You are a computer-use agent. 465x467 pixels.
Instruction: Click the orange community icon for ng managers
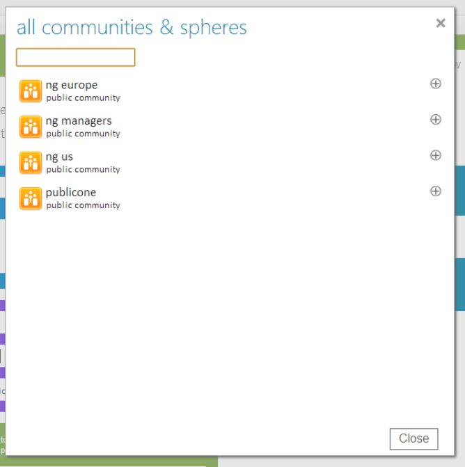[31, 127]
